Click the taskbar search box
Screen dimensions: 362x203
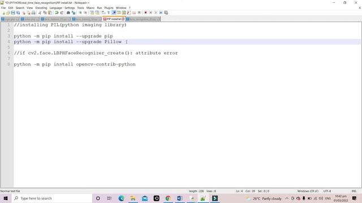click(52, 198)
